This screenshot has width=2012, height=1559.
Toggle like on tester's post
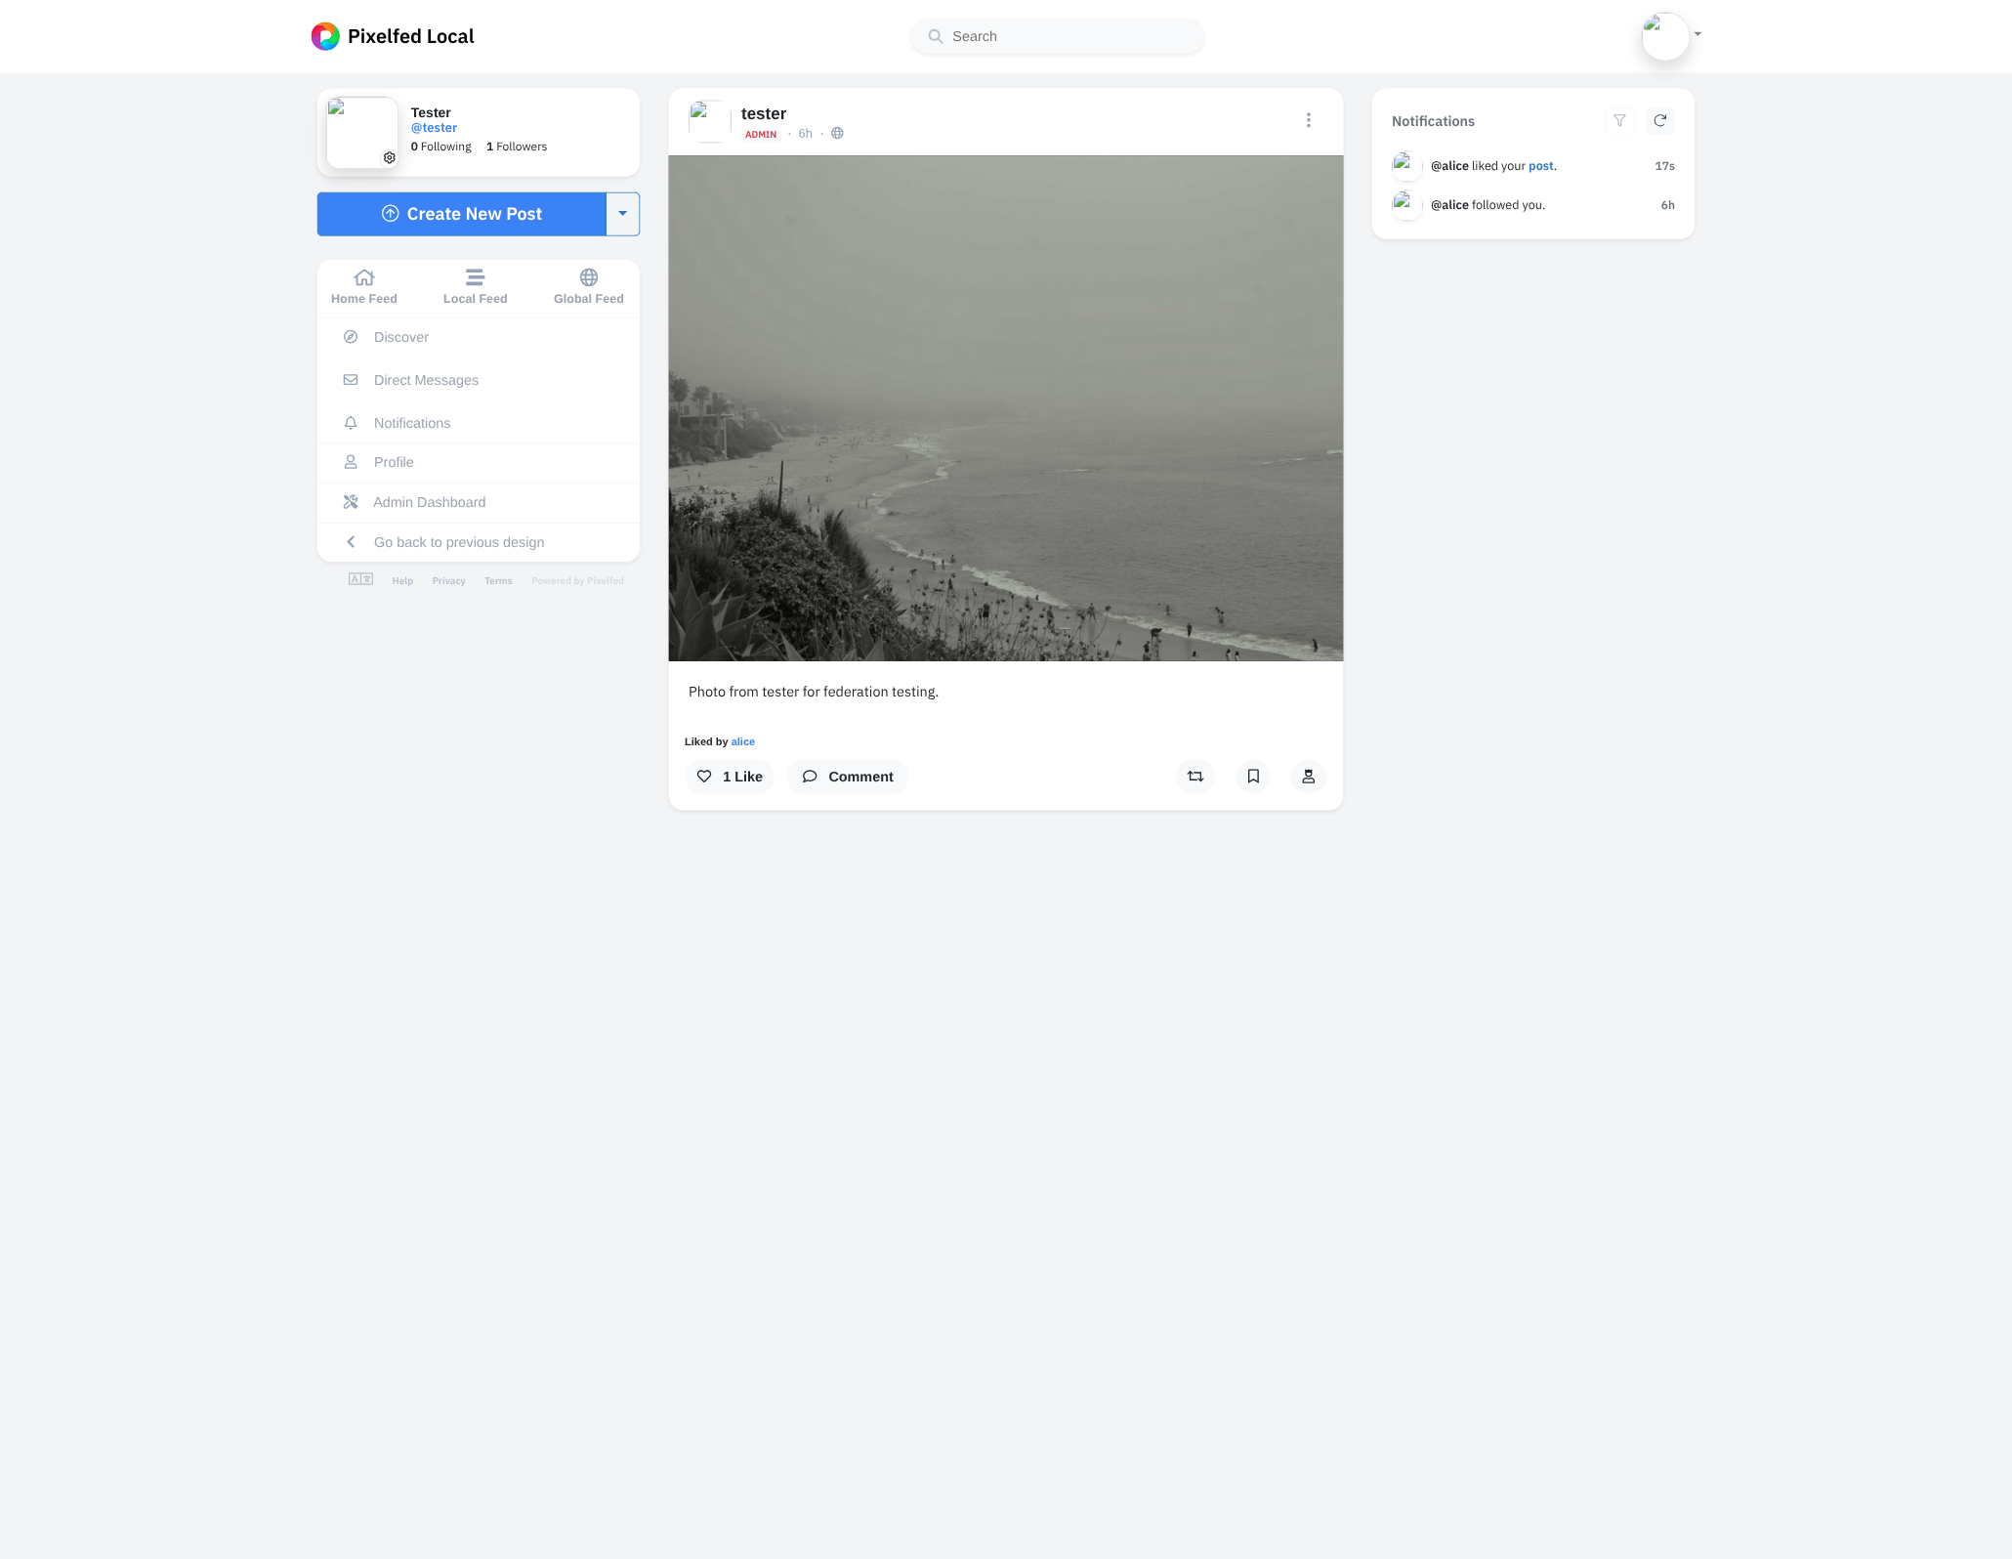729,777
